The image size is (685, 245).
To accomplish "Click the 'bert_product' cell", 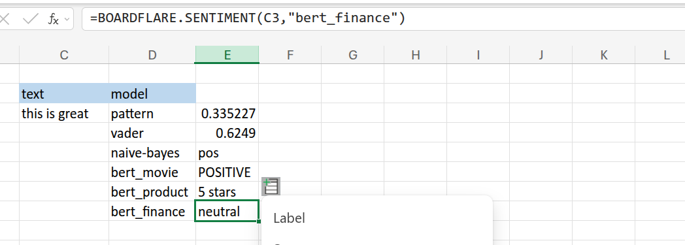I will click(x=152, y=191).
